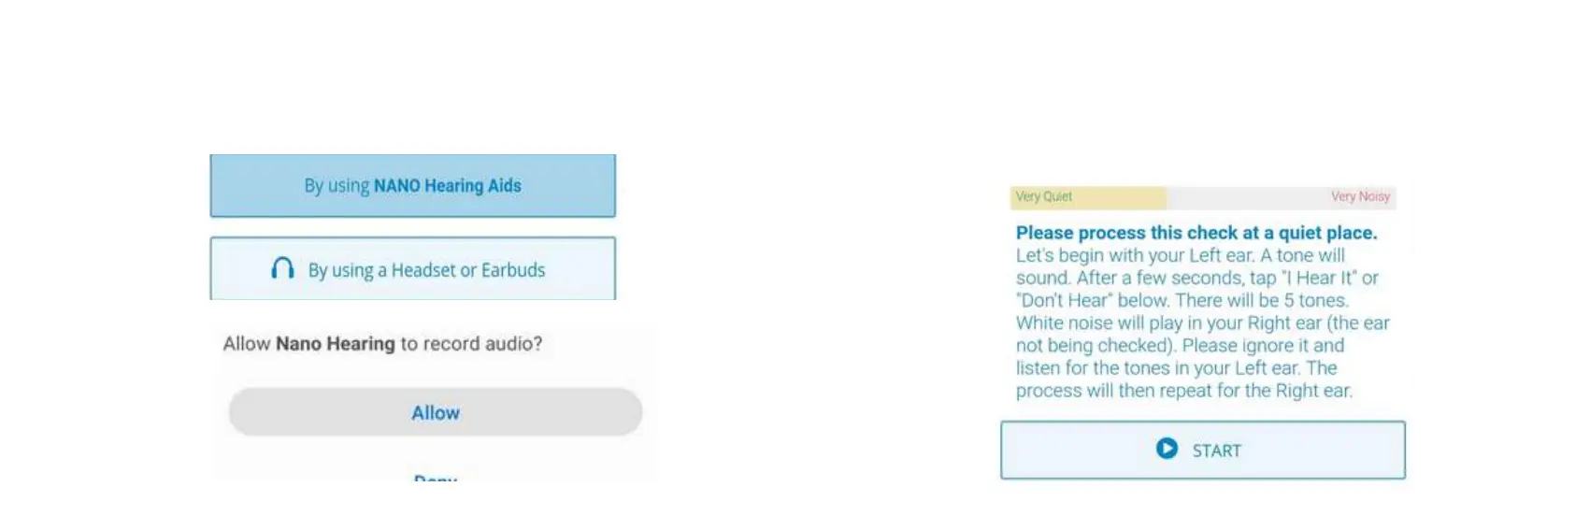1590x530 pixels.
Task: Choose By using NANO Hearing Aids
Action: click(412, 186)
